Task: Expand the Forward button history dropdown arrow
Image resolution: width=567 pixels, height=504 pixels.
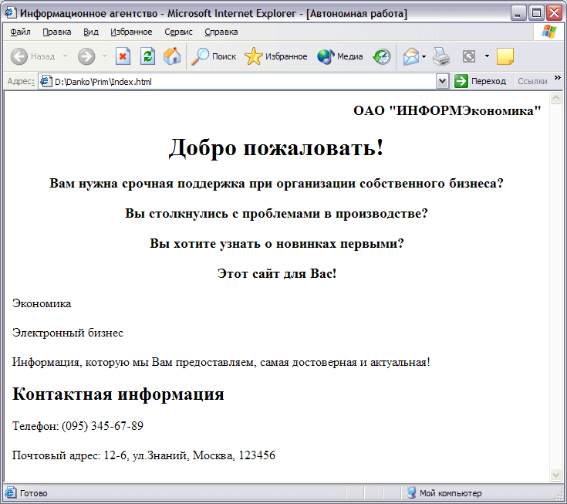Action: [x=104, y=56]
